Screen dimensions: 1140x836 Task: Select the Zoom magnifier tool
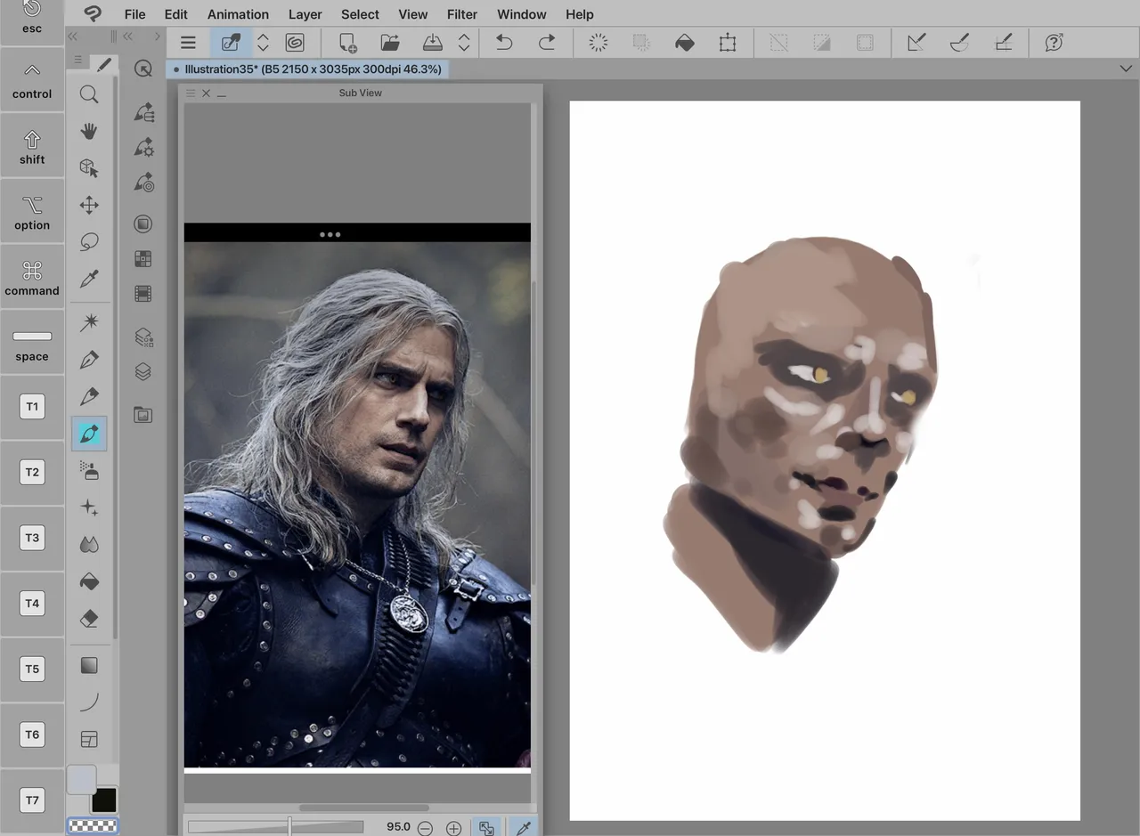click(x=89, y=94)
